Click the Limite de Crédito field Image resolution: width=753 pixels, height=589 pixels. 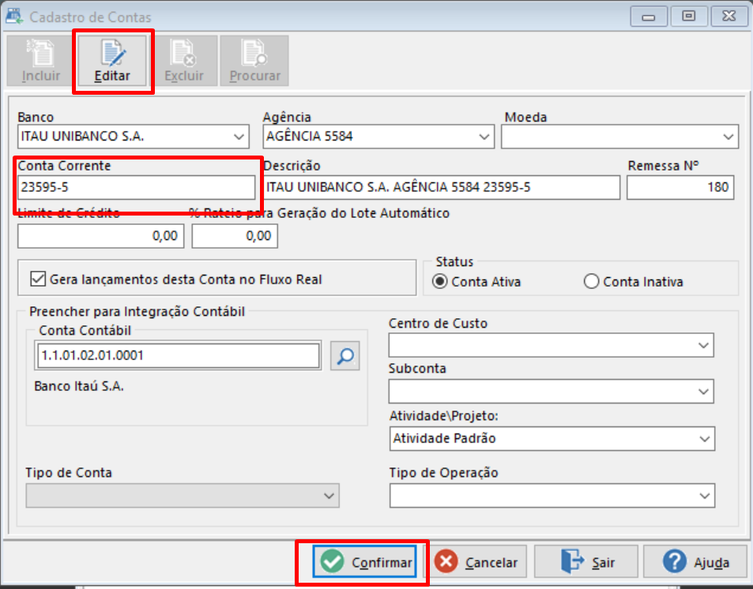[101, 236]
